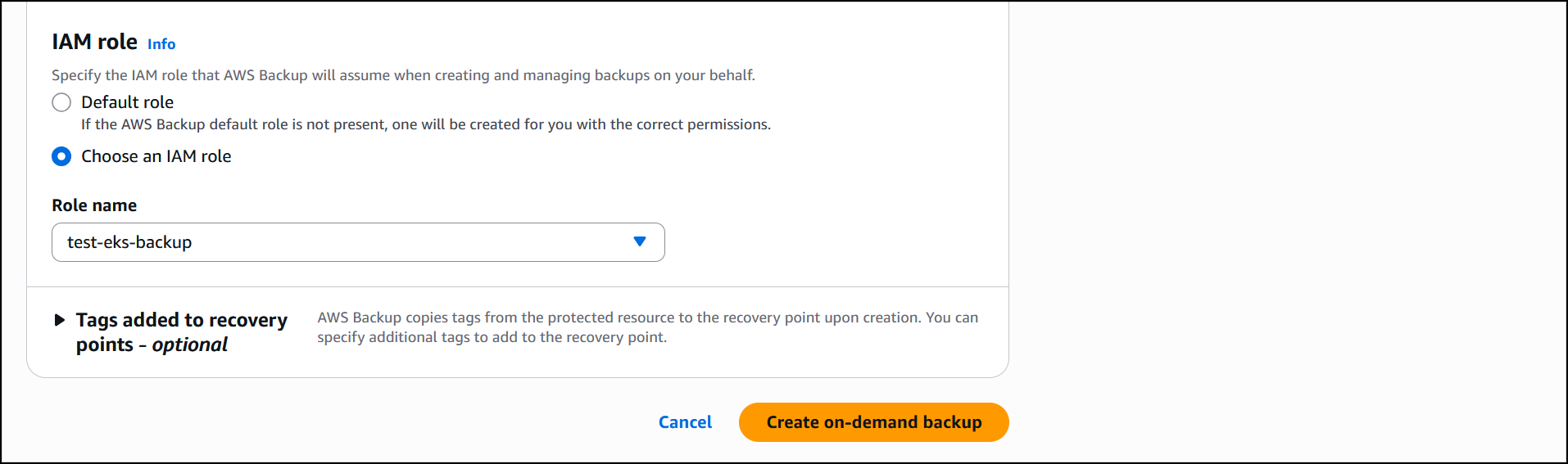Select the Default role radio button

point(61,102)
